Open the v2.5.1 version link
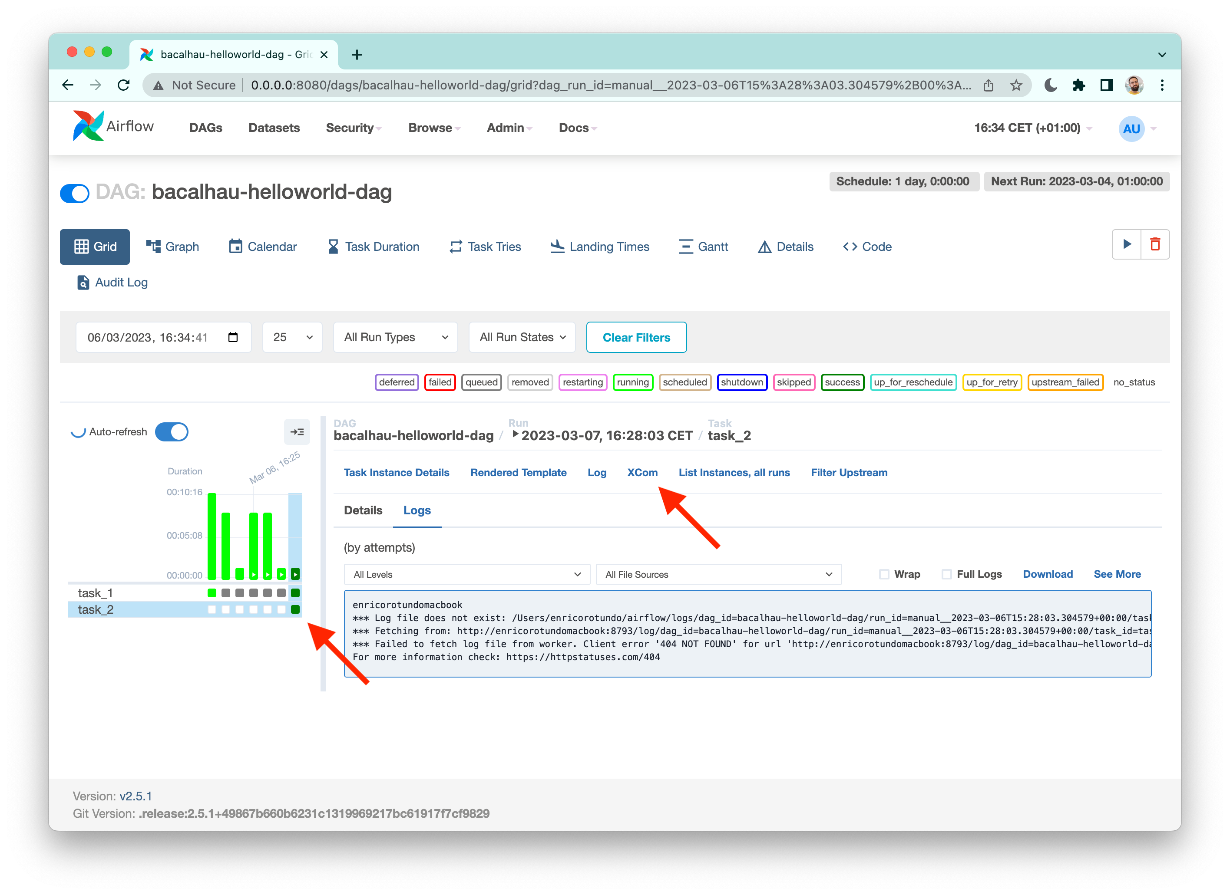 136,796
